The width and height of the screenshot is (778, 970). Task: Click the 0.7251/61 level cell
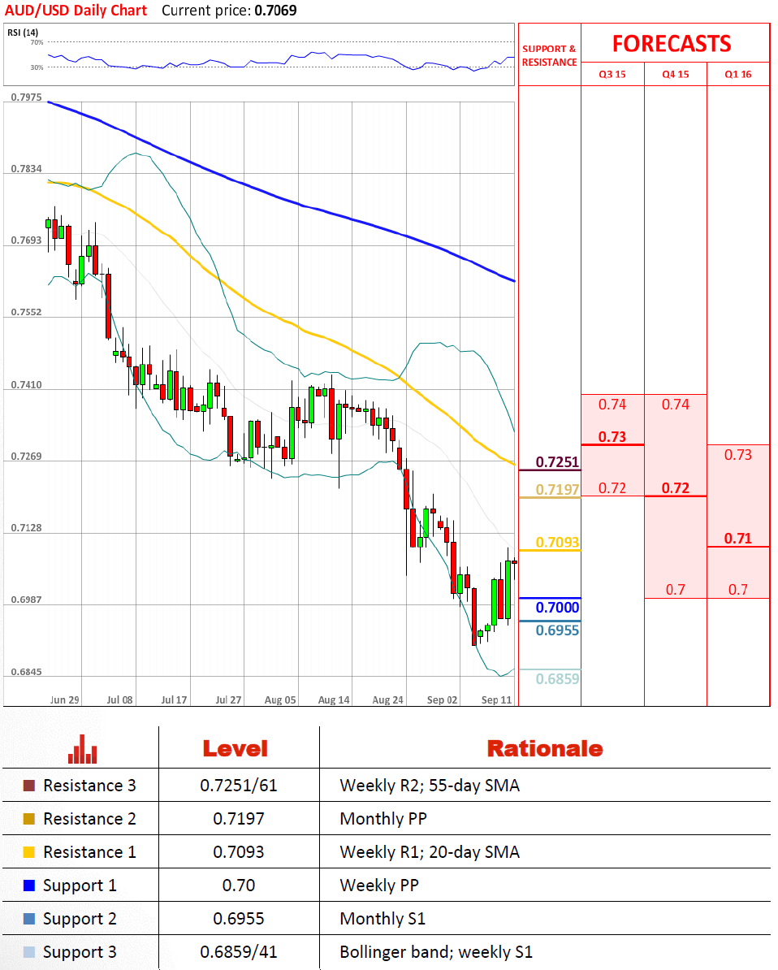click(x=239, y=786)
